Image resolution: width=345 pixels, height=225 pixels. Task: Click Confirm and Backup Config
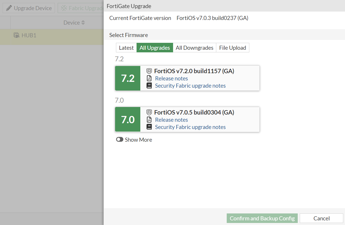pos(262,218)
